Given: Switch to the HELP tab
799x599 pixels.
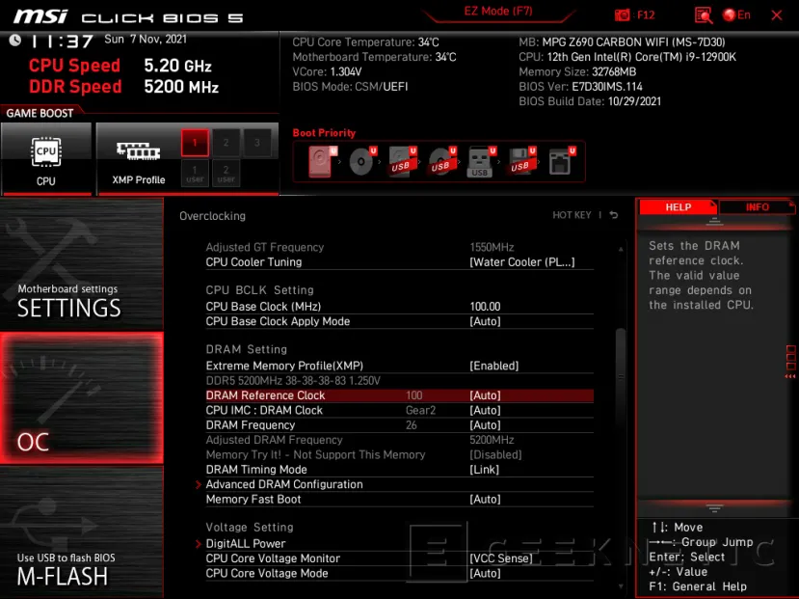Looking at the screenshot, I should (x=678, y=207).
